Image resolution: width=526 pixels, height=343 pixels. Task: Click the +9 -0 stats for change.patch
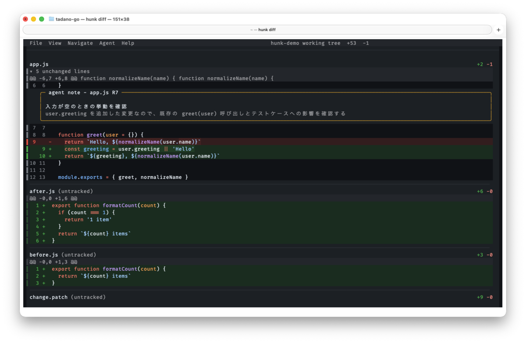tap(484, 297)
